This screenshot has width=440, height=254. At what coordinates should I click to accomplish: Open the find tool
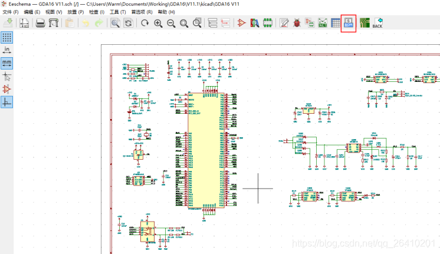[115, 23]
